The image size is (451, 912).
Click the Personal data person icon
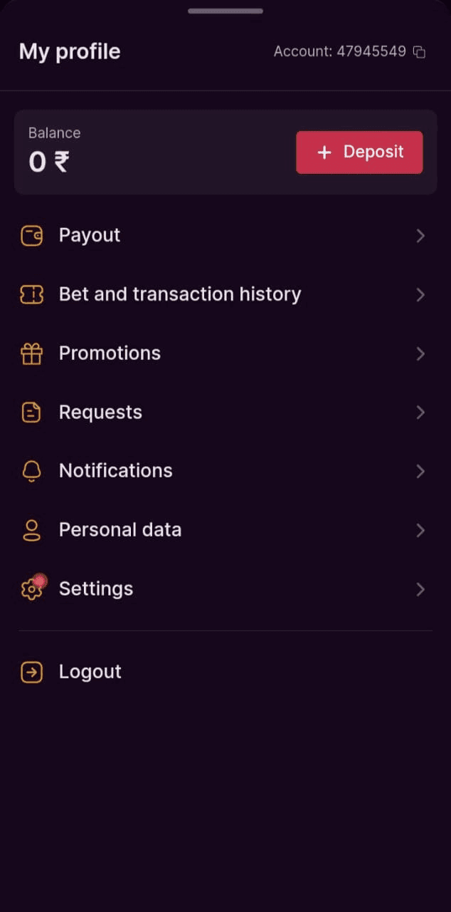[31, 530]
